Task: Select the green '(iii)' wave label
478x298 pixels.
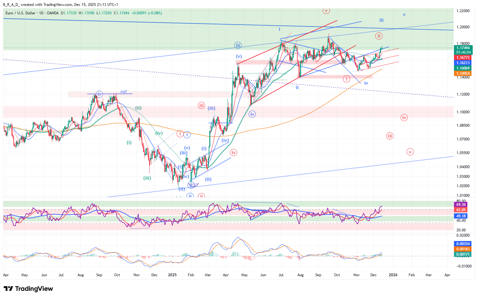Action: (147, 178)
